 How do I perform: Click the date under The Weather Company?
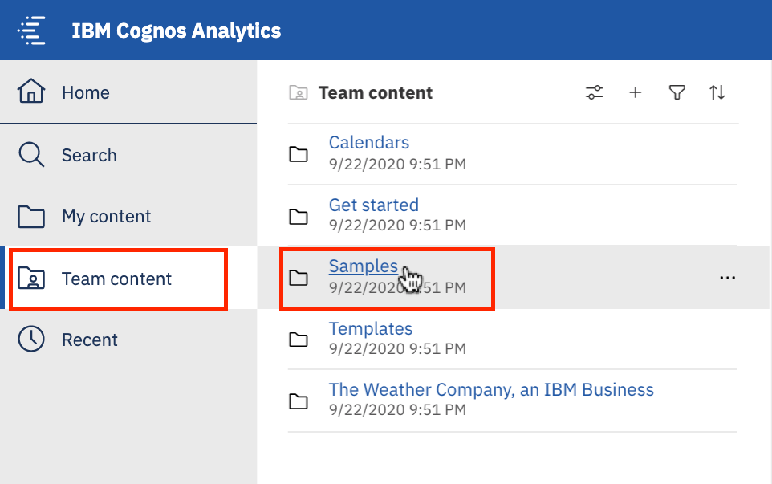coord(397,409)
